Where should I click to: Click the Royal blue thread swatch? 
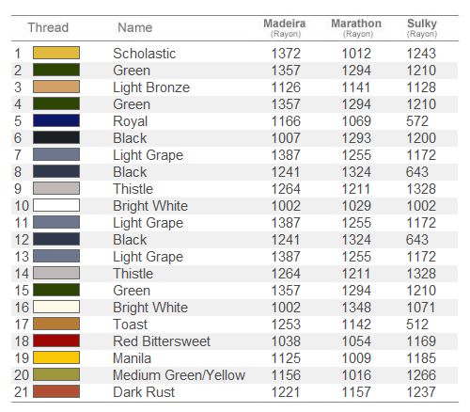(56, 120)
